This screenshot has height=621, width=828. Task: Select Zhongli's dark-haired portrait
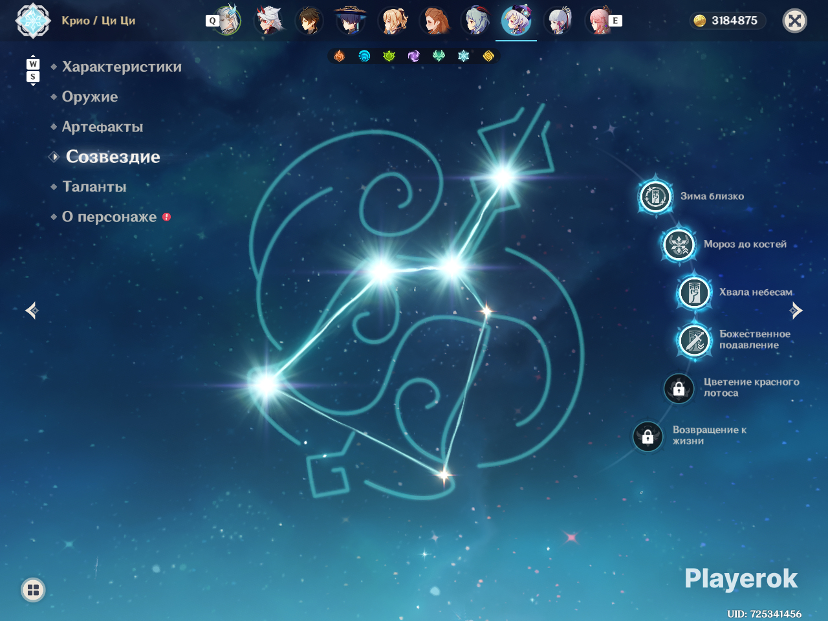click(x=309, y=20)
